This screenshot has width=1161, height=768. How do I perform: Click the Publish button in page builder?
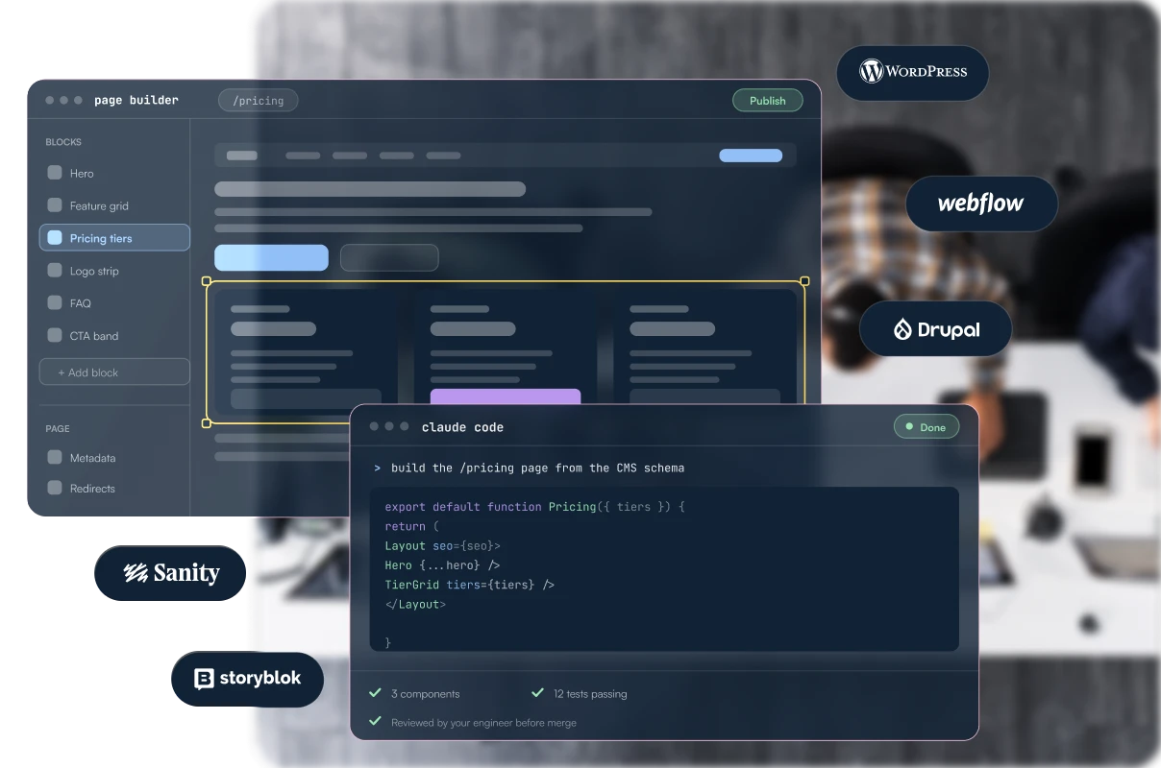pyautogui.click(x=768, y=101)
